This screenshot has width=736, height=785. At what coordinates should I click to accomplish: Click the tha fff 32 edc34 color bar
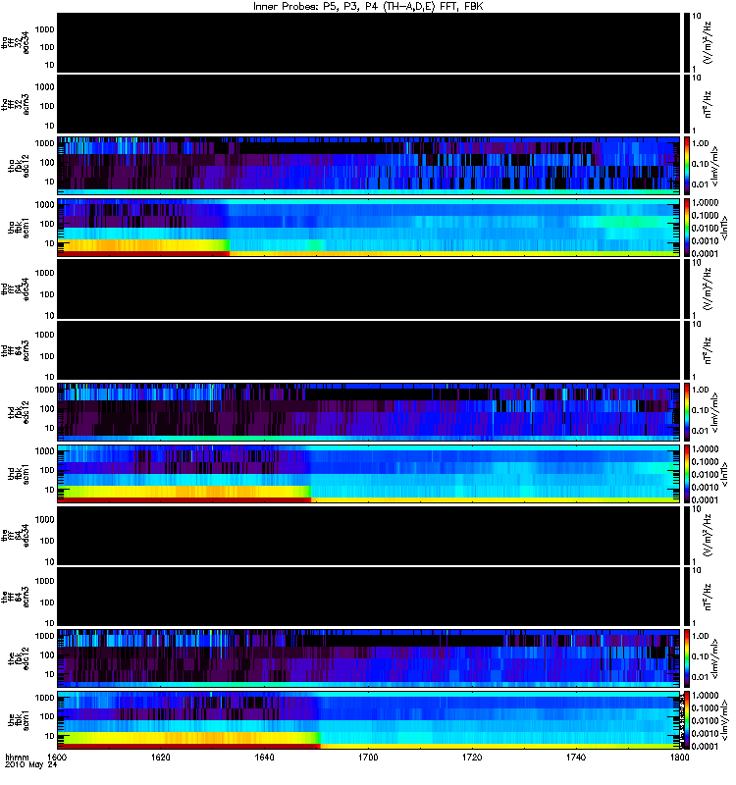click(686, 42)
